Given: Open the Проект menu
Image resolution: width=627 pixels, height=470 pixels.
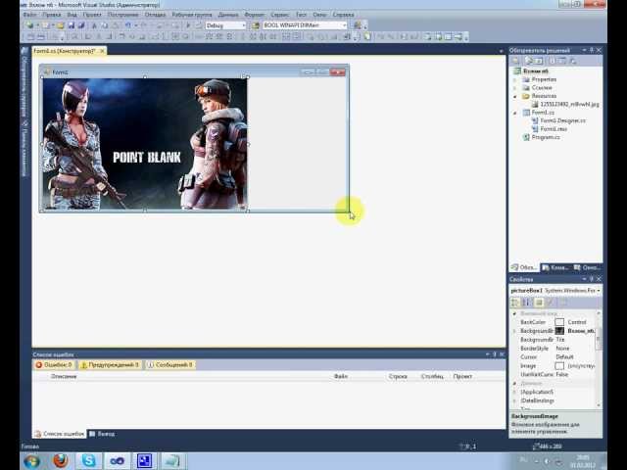Looking at the screenshot, I should point(92,15).
